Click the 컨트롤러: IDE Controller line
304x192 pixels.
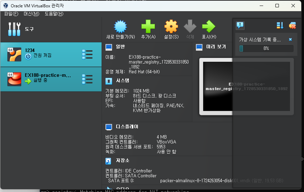(129, 171)
